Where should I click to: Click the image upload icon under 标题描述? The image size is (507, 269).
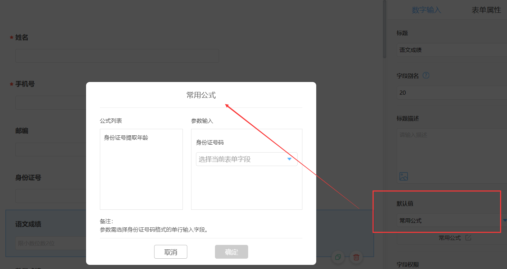point(404,176)
